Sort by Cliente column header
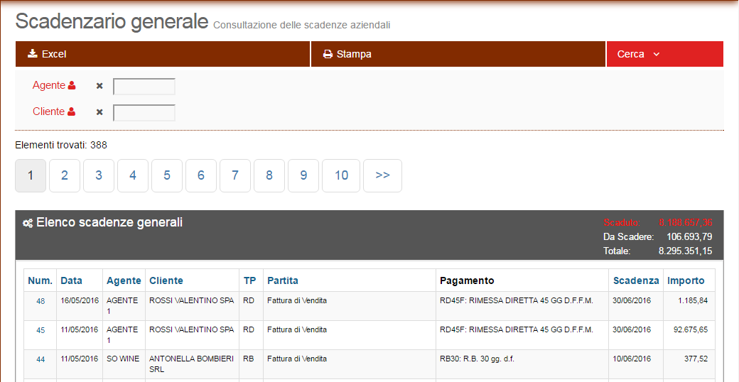 tap(166, 280)
